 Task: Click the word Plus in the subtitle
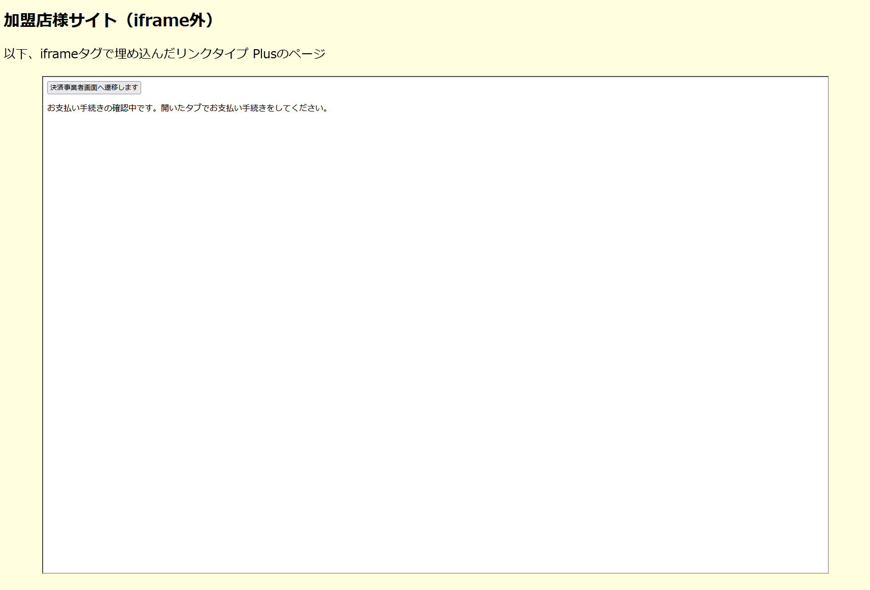coord(262,53)
